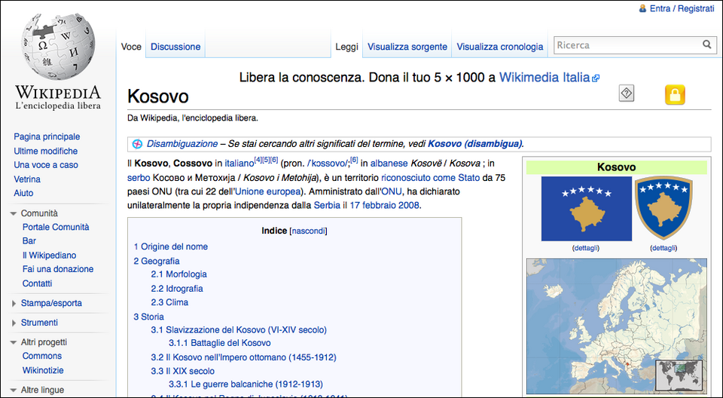723x398 pixels.
Task: Collapse the Altri progetti sidebar section
Action: (x=14, y=342)
